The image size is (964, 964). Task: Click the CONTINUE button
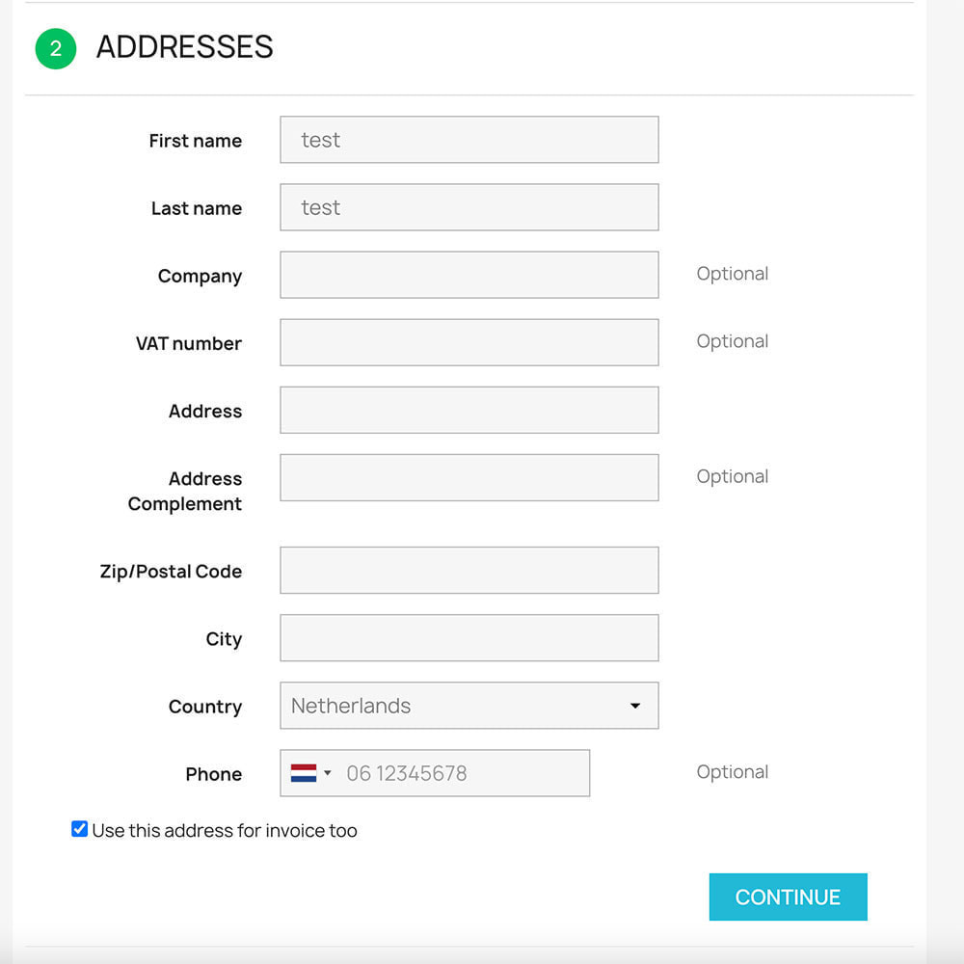tap(788, 897)
